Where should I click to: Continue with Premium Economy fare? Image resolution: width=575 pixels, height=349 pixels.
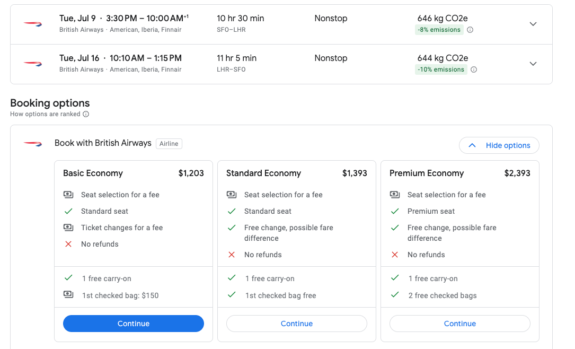pos(460,324)
